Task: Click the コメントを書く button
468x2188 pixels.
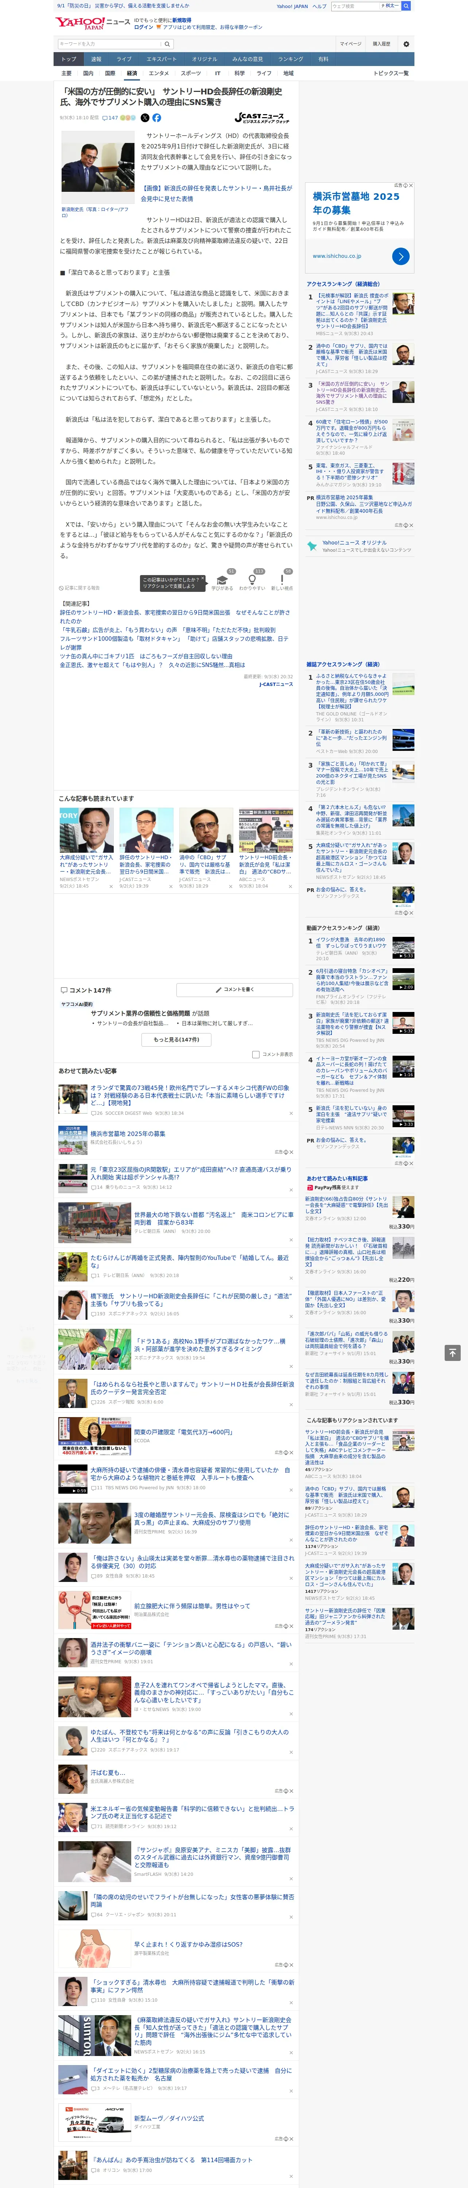Action: [234, 990]
